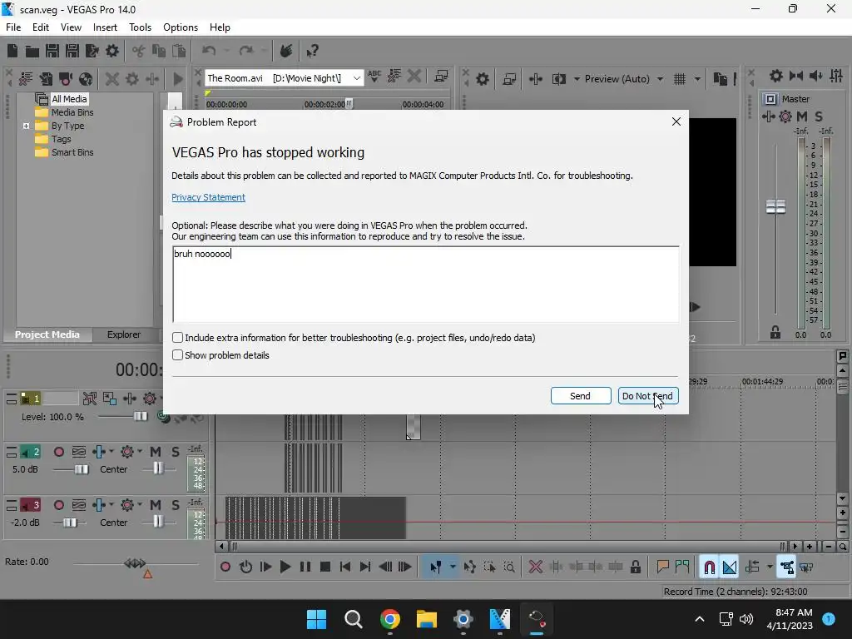Close the Problem Report dialog
This screenshot has width=852, height=639.
coord(676,121)
